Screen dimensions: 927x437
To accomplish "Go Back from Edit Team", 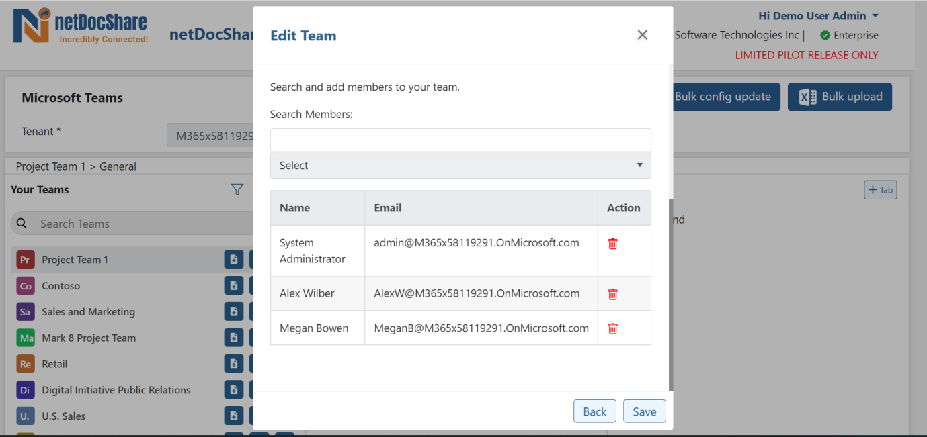I will click(595, 411).
